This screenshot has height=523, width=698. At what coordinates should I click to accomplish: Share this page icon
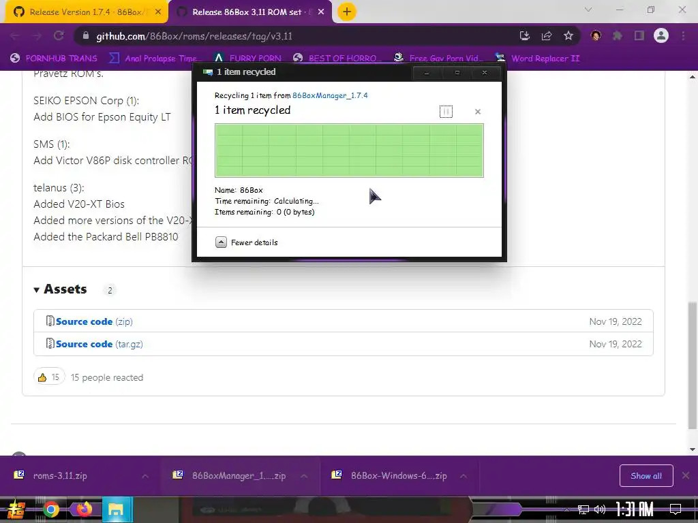pos(547,36)
